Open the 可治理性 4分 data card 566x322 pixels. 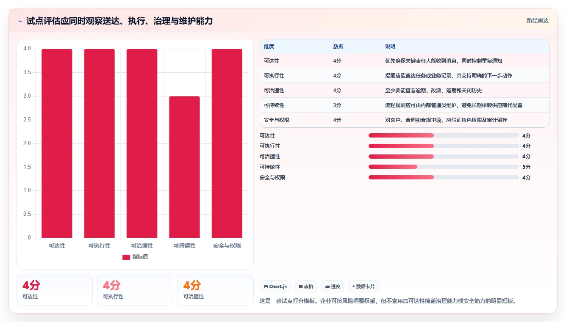coord(216,289)
